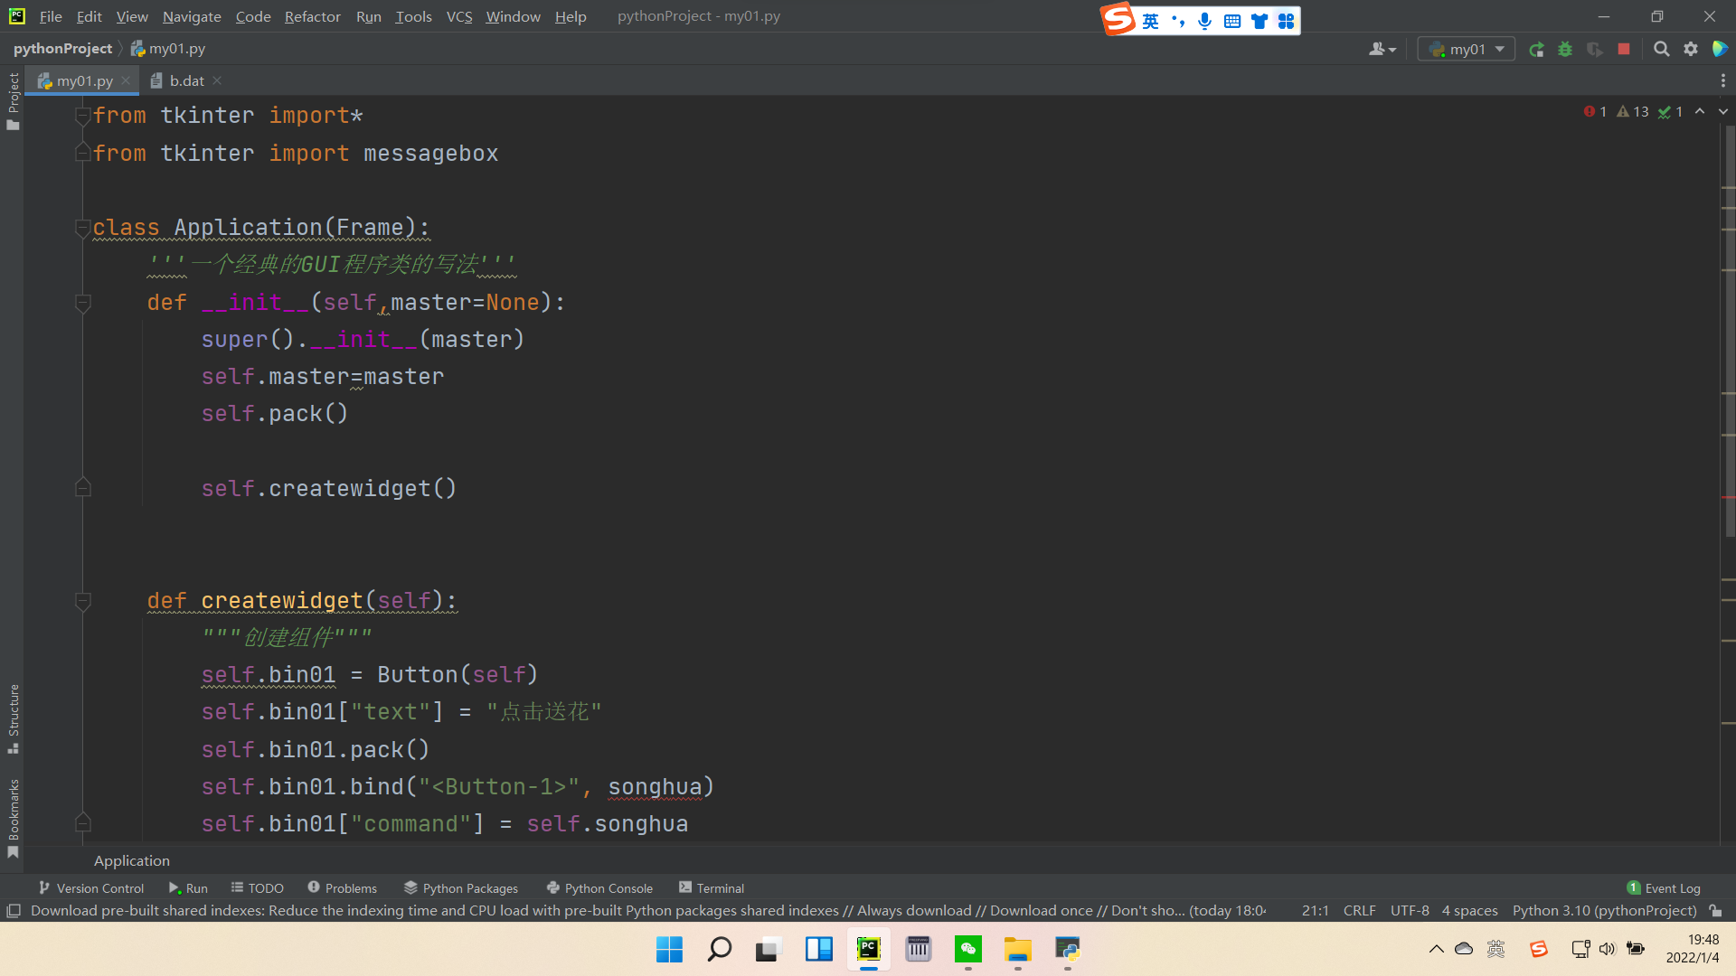1736x976 pixels.
Task: Go to previous highlighted error arrow
Action: point(1700,111)
